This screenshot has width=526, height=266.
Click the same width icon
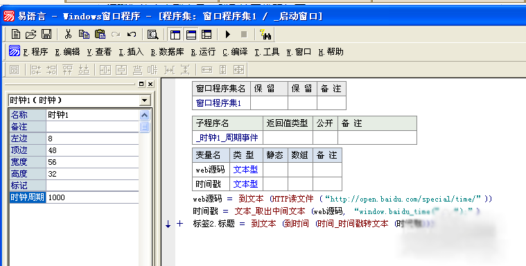(x=207, y=70)
